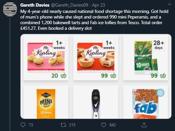
Task: Click basket icon under Peperami minis
Action: (163, 75)
